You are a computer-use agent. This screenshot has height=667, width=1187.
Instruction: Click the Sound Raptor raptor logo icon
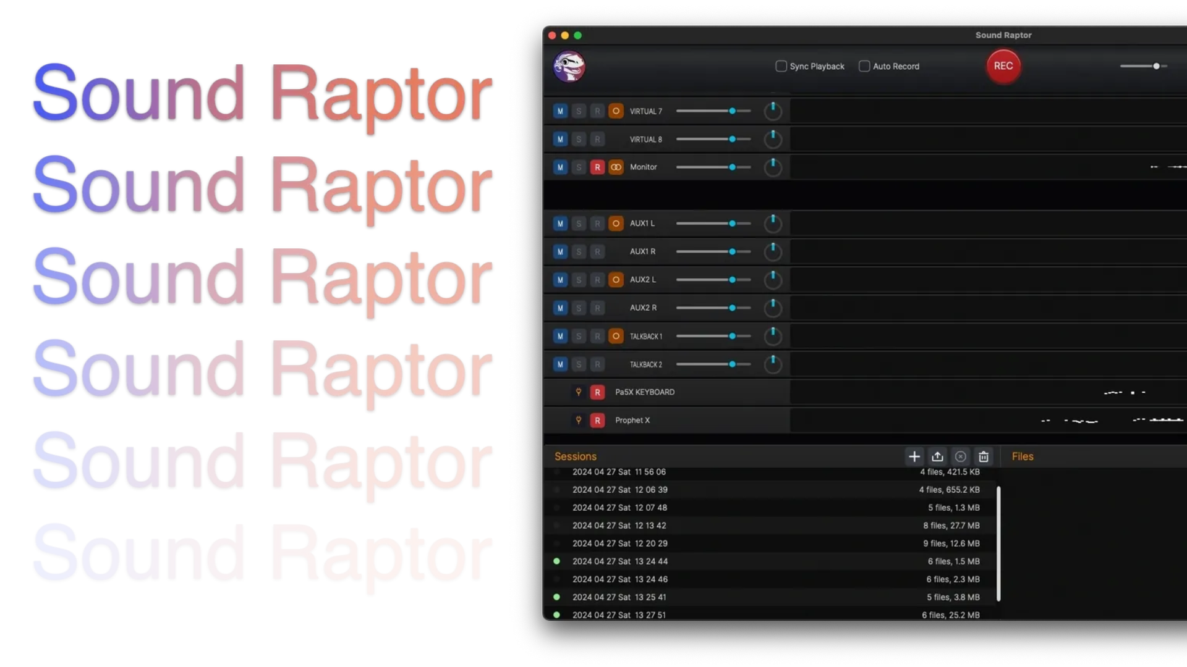pyautogui.click(x=569, y=66)
